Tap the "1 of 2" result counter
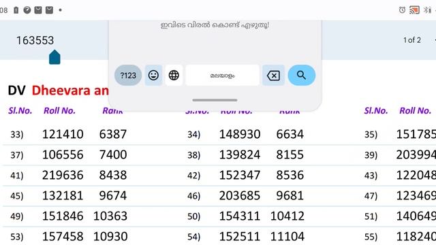 [x=411, y=40]
